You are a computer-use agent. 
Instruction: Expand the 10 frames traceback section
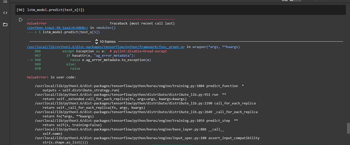106,42
